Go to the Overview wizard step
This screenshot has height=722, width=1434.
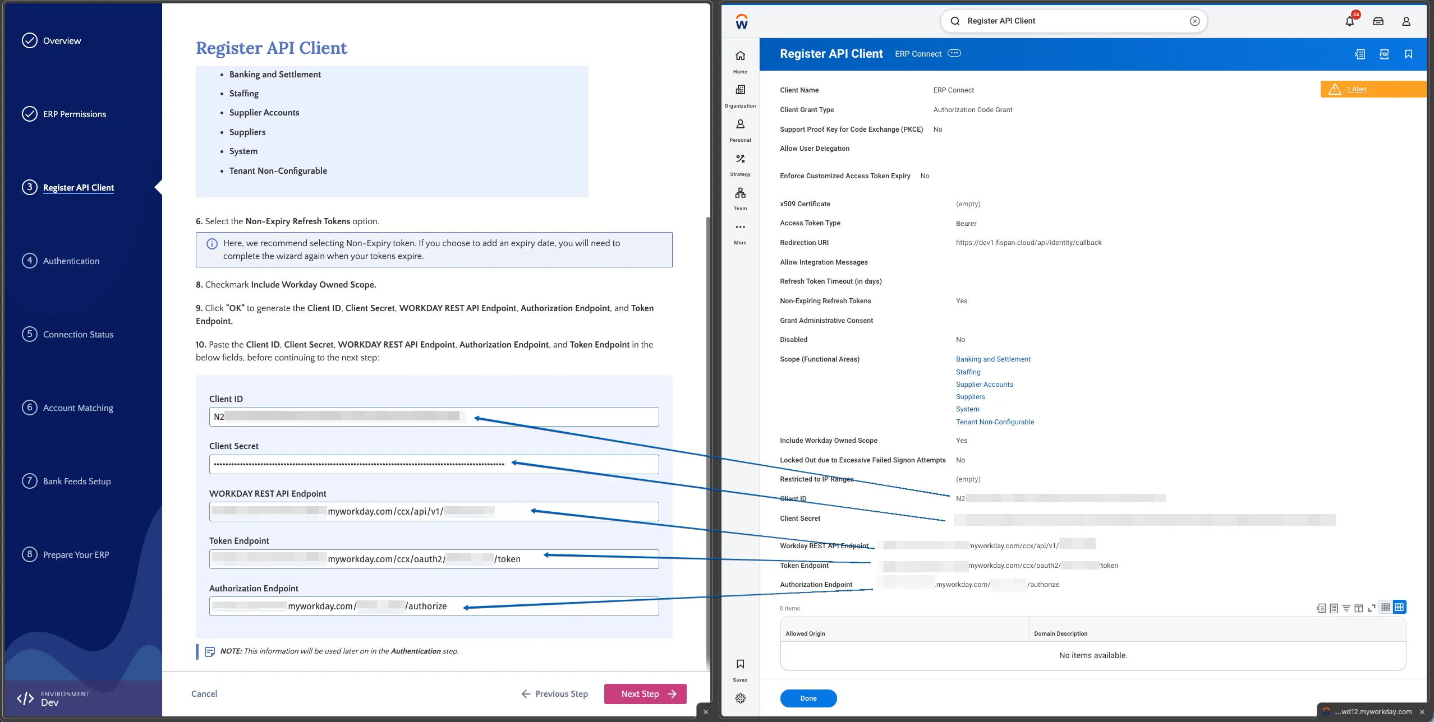[51, 40]
